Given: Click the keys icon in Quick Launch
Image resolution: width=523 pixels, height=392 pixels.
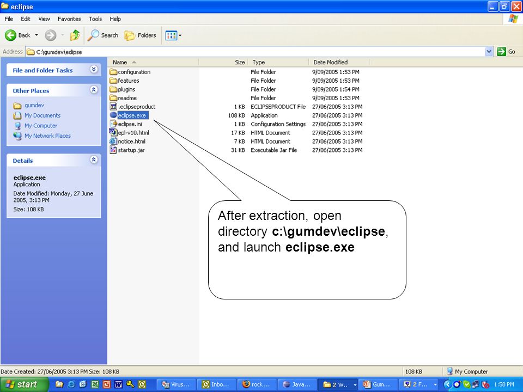Looking at the screenshot, I should pos(130,384).
